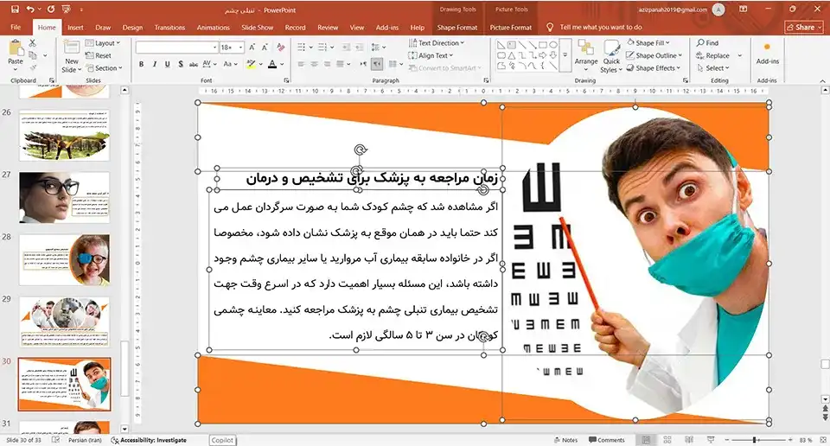Expand the Shape Outline menu
This screenshot has width=830, height=446.
coord(654,55)
